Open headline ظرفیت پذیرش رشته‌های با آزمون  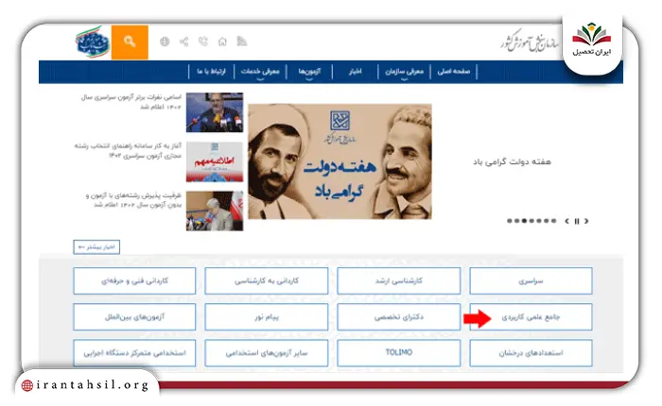133,200
